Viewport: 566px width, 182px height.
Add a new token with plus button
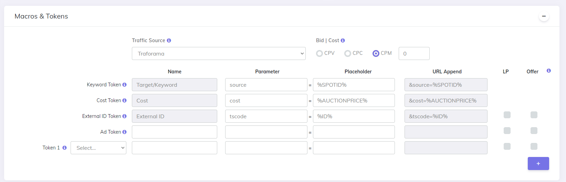(538, 163)
